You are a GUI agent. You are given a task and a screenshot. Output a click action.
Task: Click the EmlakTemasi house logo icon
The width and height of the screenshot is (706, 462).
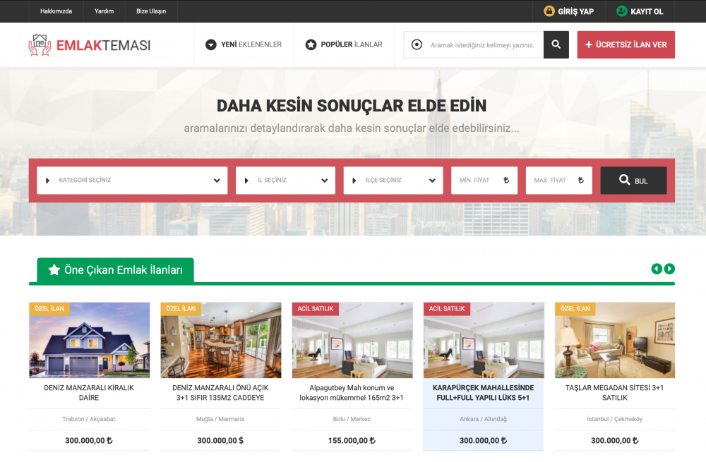pos(40,45)
